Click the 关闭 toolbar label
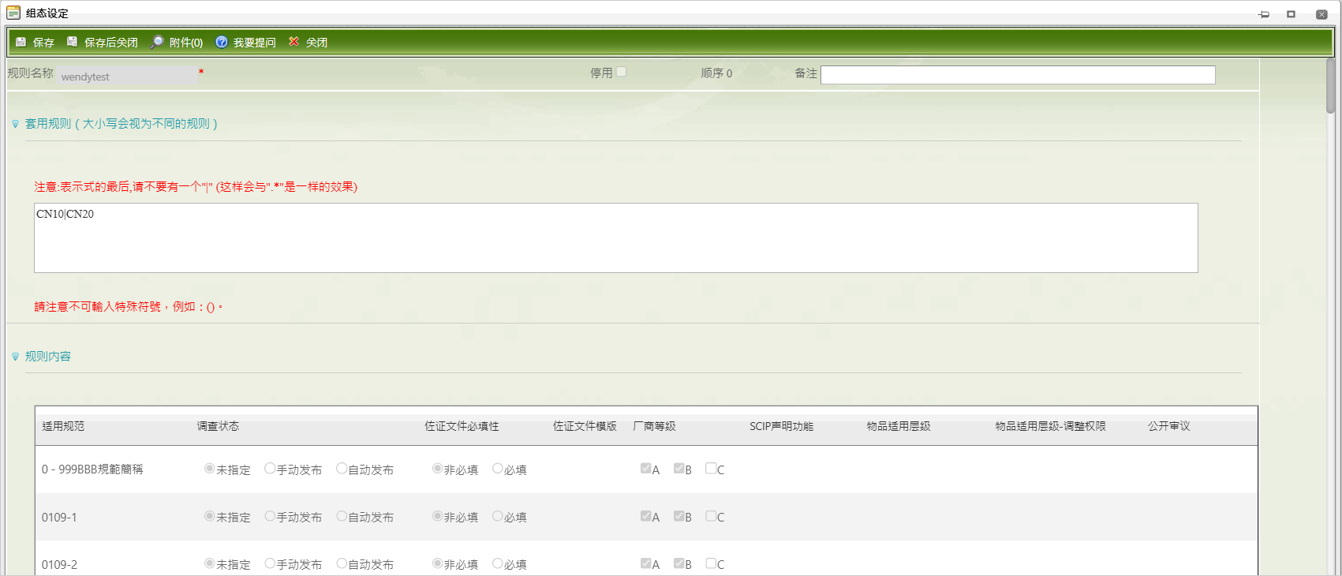Viewport: 1342px width, 576px height. click(x=317, y=43)
